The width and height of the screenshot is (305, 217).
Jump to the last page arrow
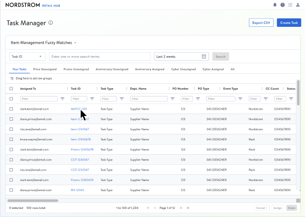pyautogui.click(x=188, y=208)
